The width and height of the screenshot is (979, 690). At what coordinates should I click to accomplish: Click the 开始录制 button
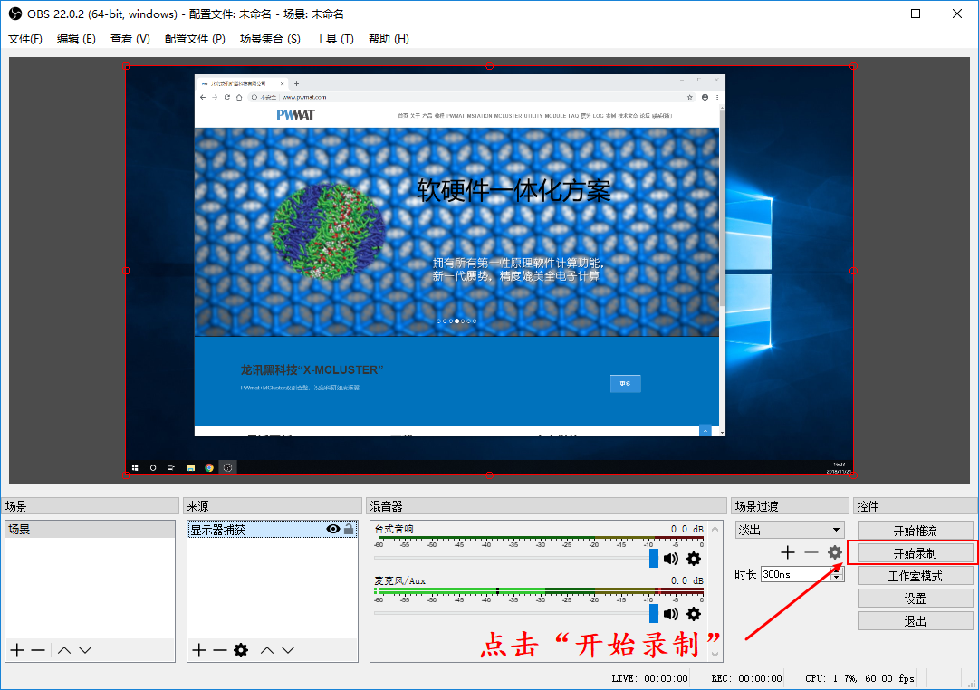(x=915, y=553)
